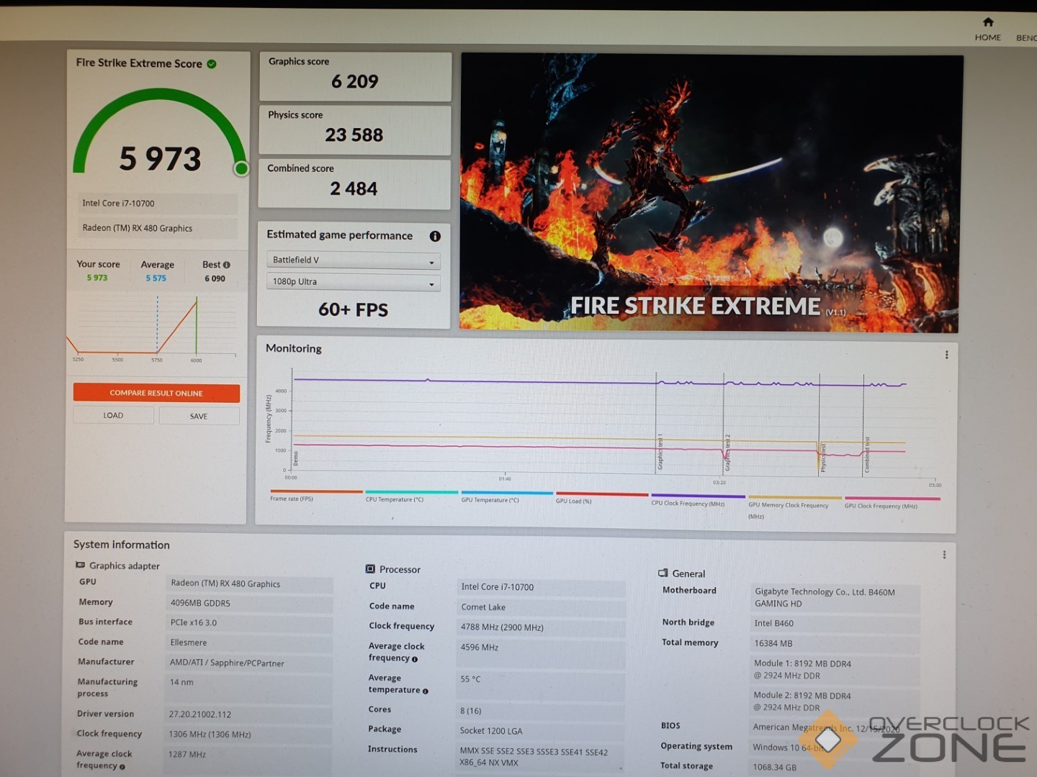This screenshot has height=777, width=1037.
Task: Click the Graphics test 2 marker on the chart
Action: point(727,453)
